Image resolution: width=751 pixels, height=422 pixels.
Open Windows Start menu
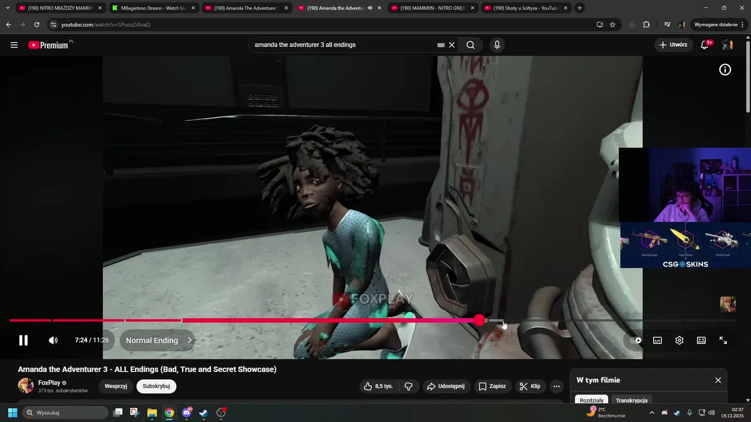click(x=12, y=413)
